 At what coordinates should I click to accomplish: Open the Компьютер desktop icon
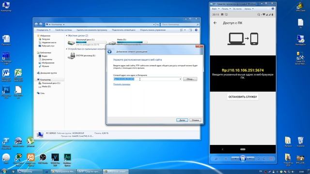6,6
